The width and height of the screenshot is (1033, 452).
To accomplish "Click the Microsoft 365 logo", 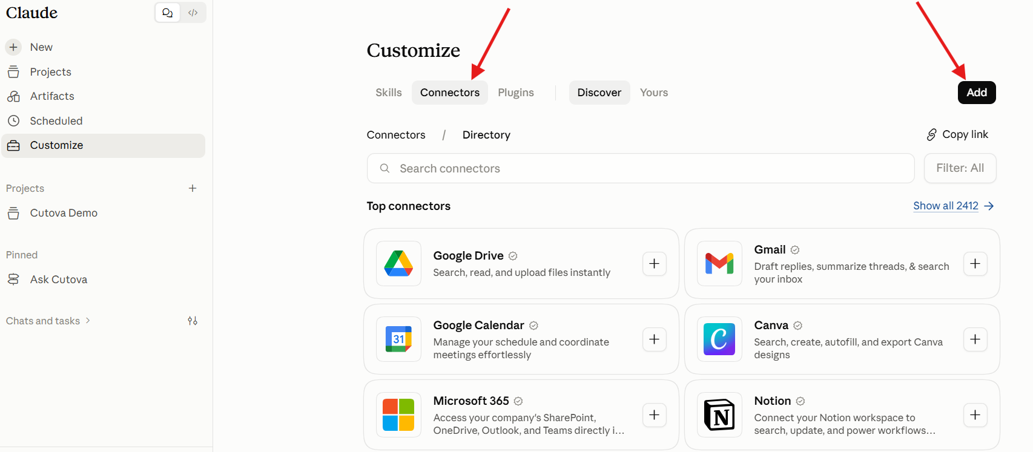I will click(398, 415).
